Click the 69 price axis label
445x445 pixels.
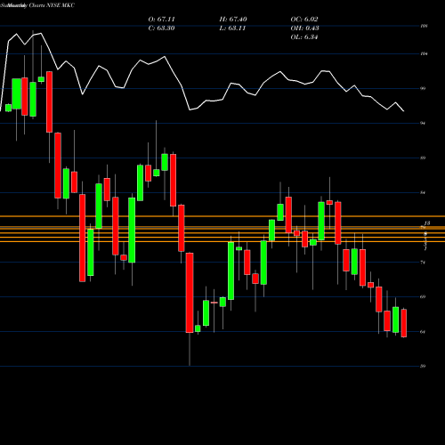coord(423,297)
